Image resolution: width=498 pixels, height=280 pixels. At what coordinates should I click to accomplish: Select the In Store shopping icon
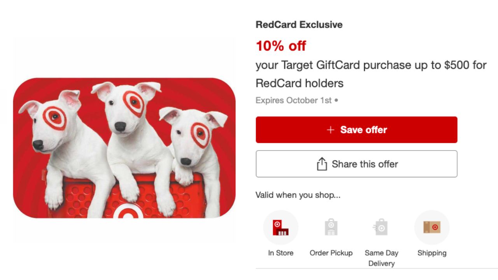tap(281, 227)
